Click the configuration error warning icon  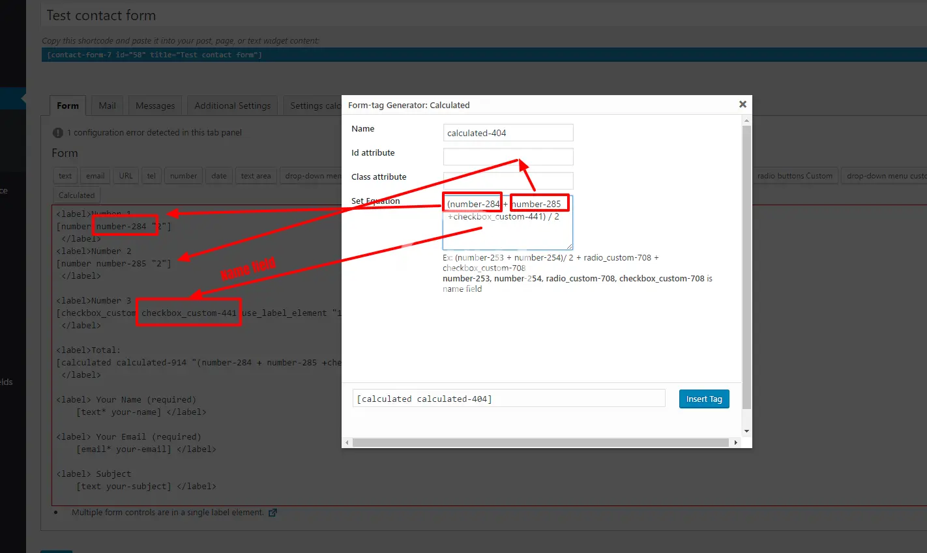(x=58, y=133)
